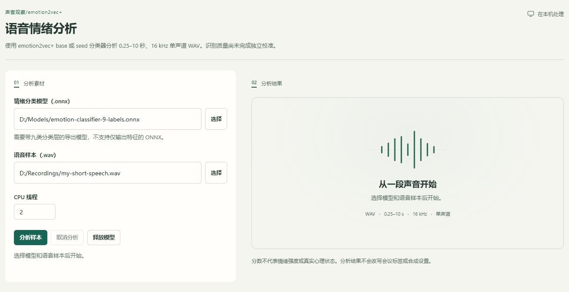
Task: Start analysis with 分析样本 button
Action: [30, 237]
